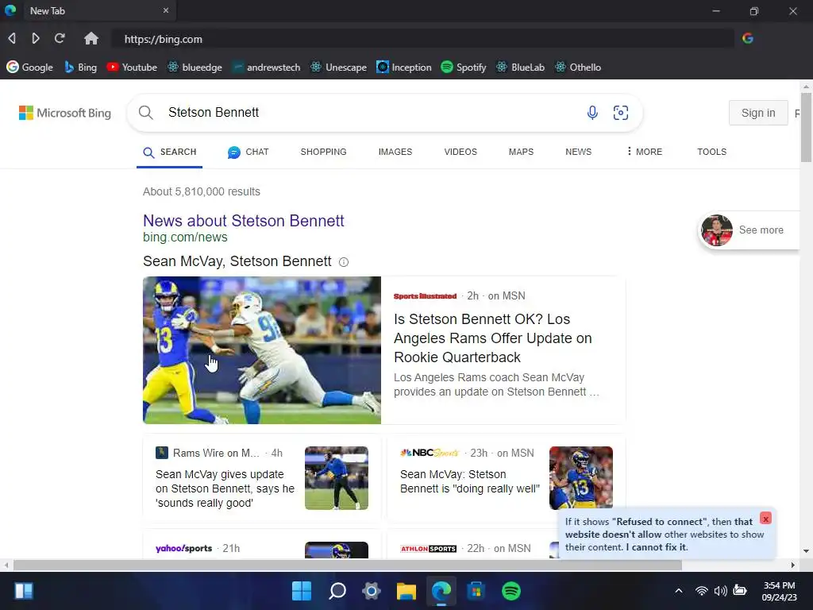Image resolution: width=813 pixels, height=610 pixels.
Task: Click the Edge icon in taskbar
Action: 441,591
